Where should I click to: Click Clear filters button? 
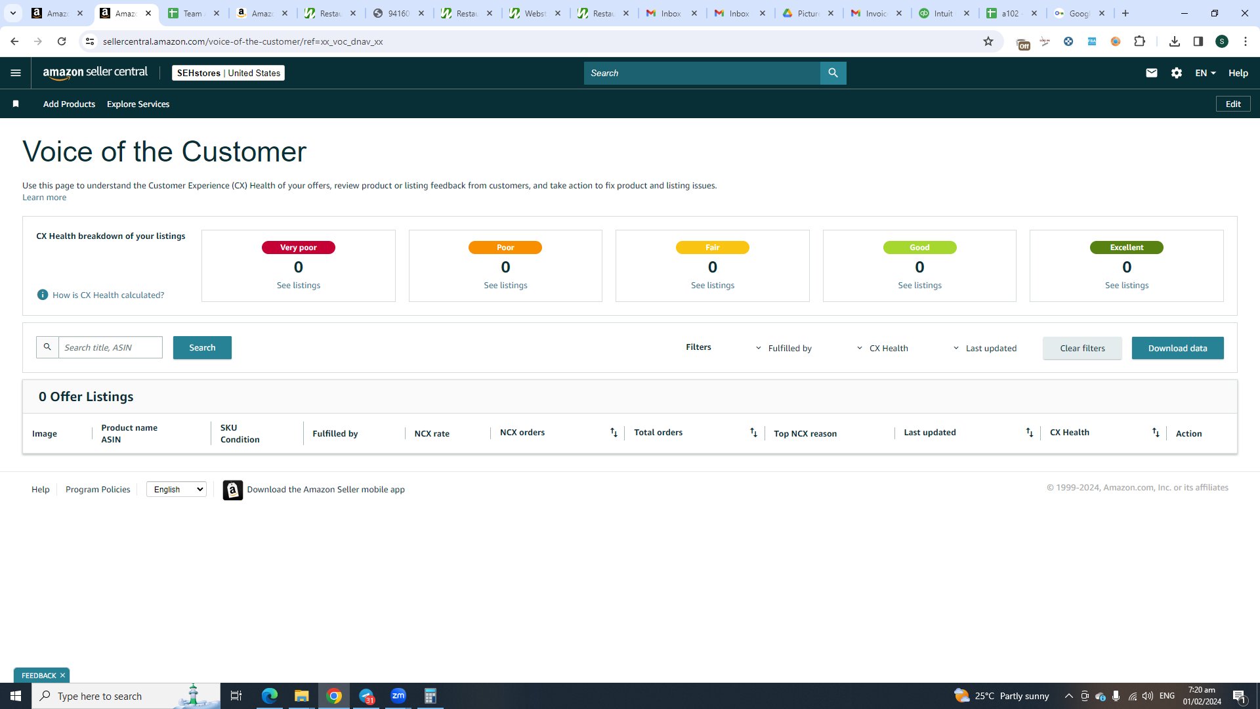[1082, 348]
